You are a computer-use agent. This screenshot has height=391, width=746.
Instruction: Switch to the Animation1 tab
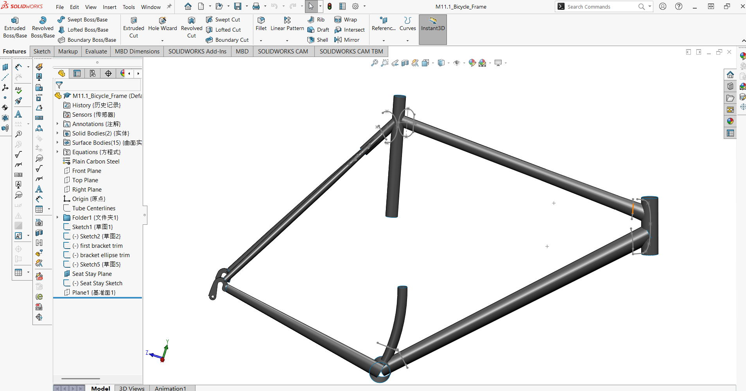coord(170,388)
